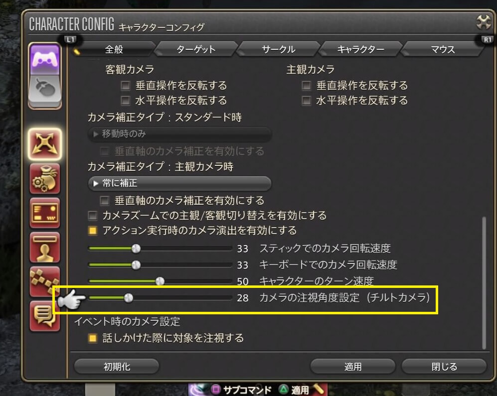The image size is (497, 396).
Task: Toggle 客観カメラ 垂直操作を反転する checkbox
Action: tap(126, 86)
